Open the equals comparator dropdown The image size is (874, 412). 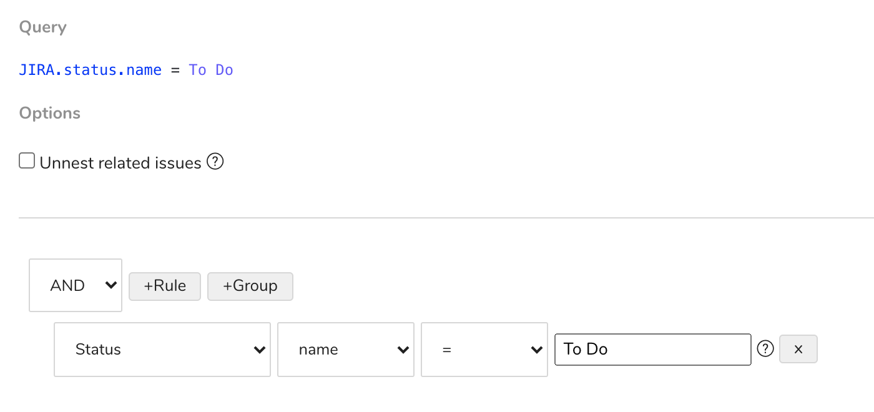tap(484, 350)
